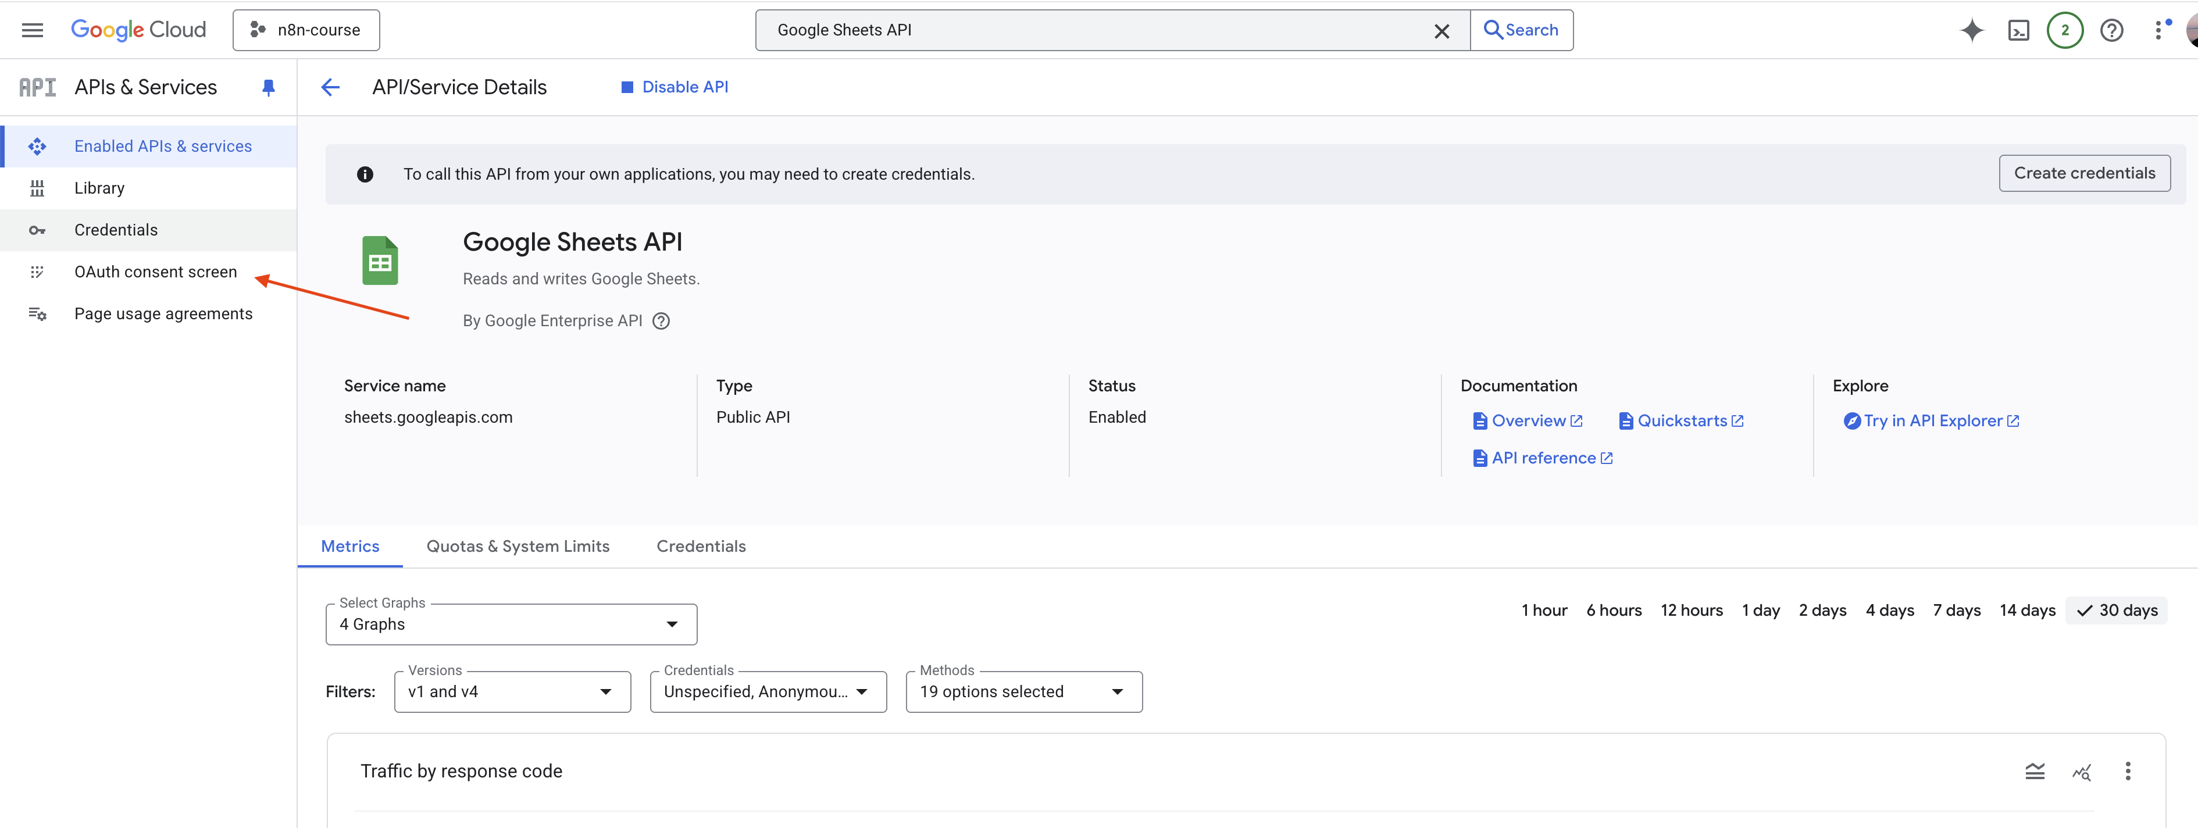2198x828 pixels.
Task: Click the Library grid icon
Action: (37, 188)
